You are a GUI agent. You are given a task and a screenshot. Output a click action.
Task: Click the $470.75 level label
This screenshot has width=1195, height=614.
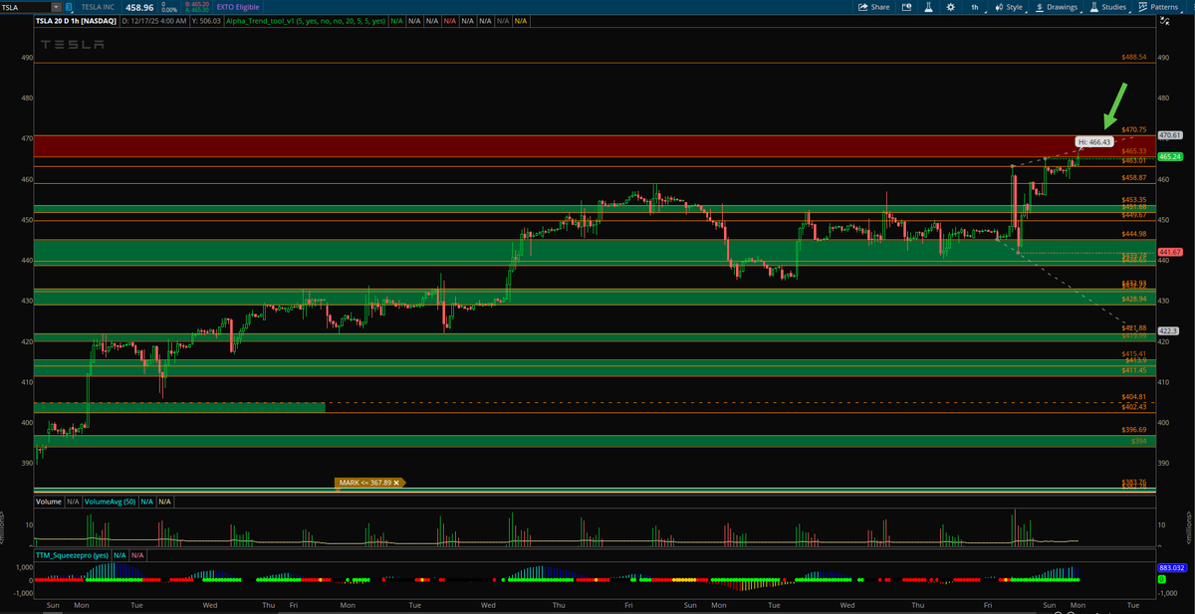pos(1134,129)
